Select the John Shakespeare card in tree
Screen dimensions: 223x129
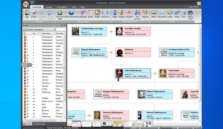[133, 74]
